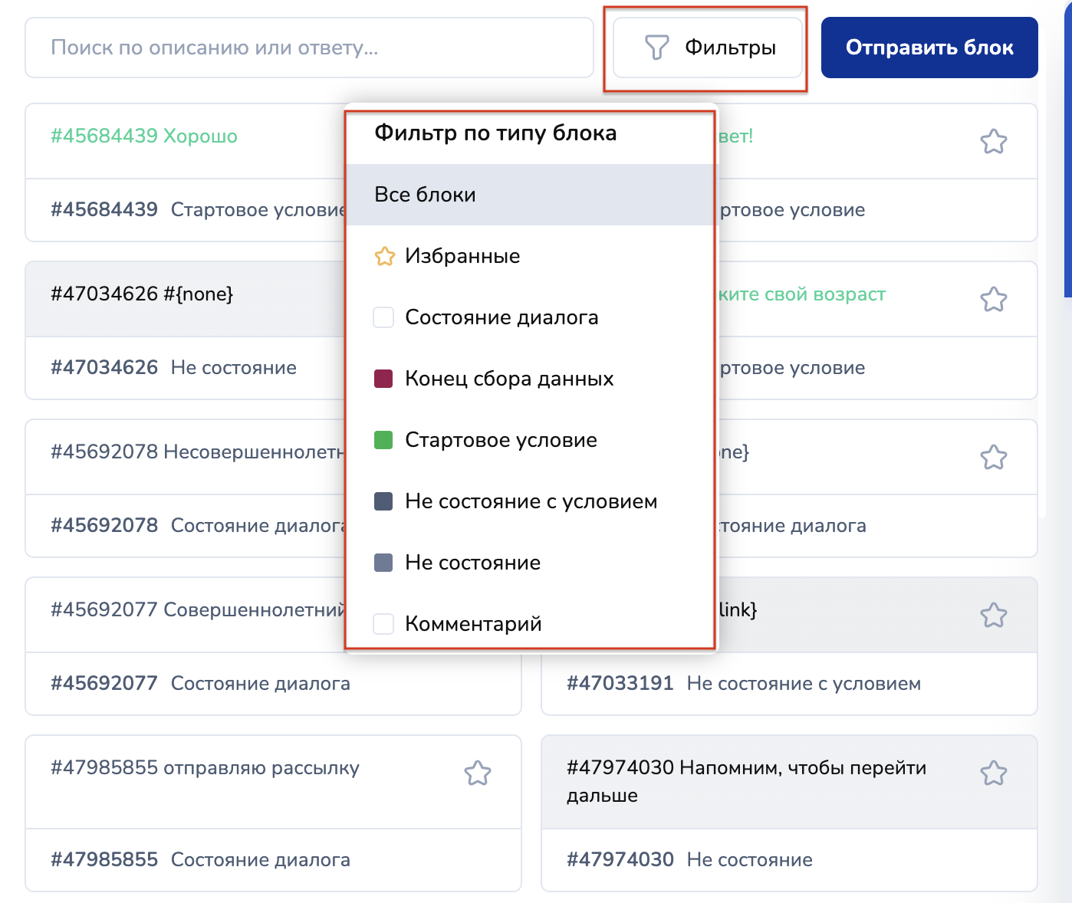This screenshot has height=903, width=1072.
Task: Select the Не состояние filter option
Action: click(x=472, y=563)
